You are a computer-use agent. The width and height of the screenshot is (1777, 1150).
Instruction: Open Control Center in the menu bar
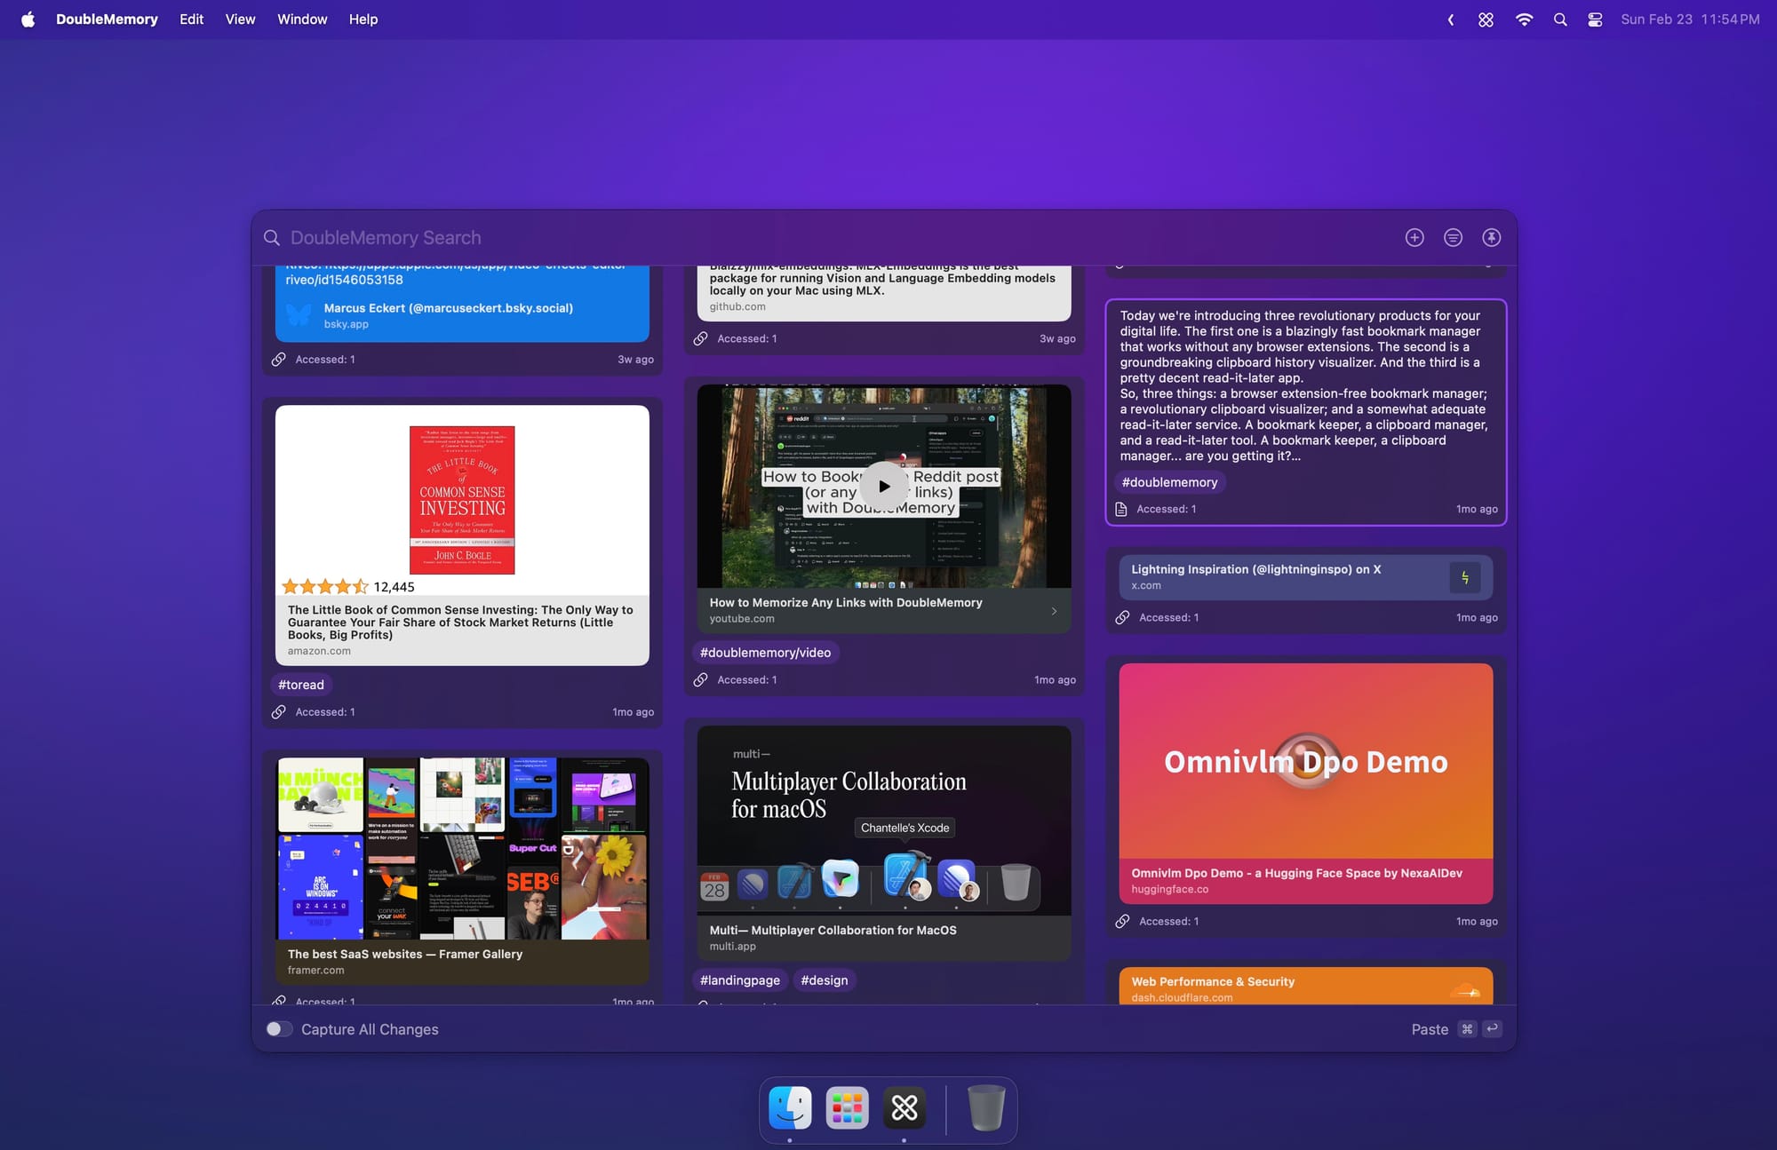pos(1595,20)
